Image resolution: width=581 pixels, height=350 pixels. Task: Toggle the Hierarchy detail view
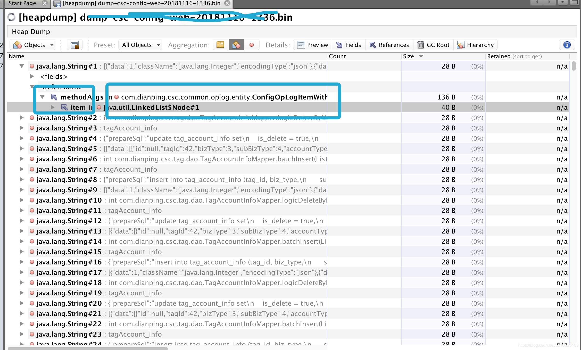tap(476, 45)
